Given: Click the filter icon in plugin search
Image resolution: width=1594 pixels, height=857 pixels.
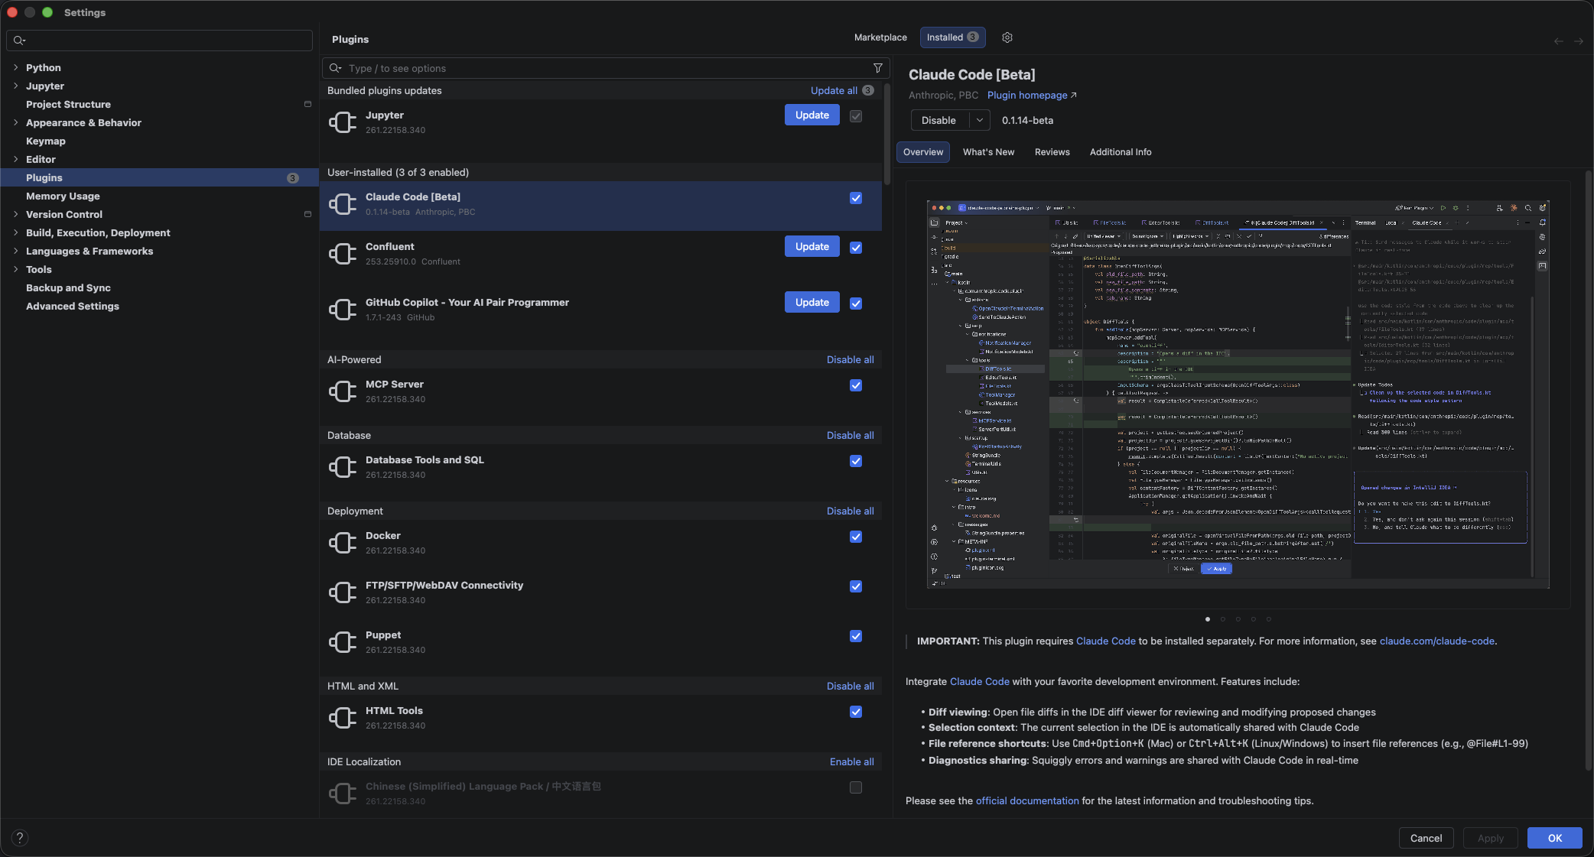Looking at the screenshot, I should coord(878,68).
